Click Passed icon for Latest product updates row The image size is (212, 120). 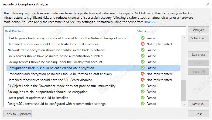pos(142,98)
